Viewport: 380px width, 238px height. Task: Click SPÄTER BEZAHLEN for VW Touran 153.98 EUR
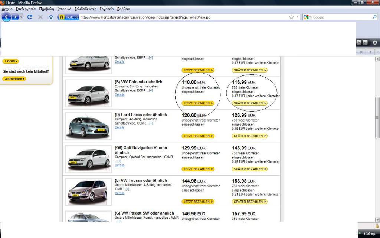(250, 202)
